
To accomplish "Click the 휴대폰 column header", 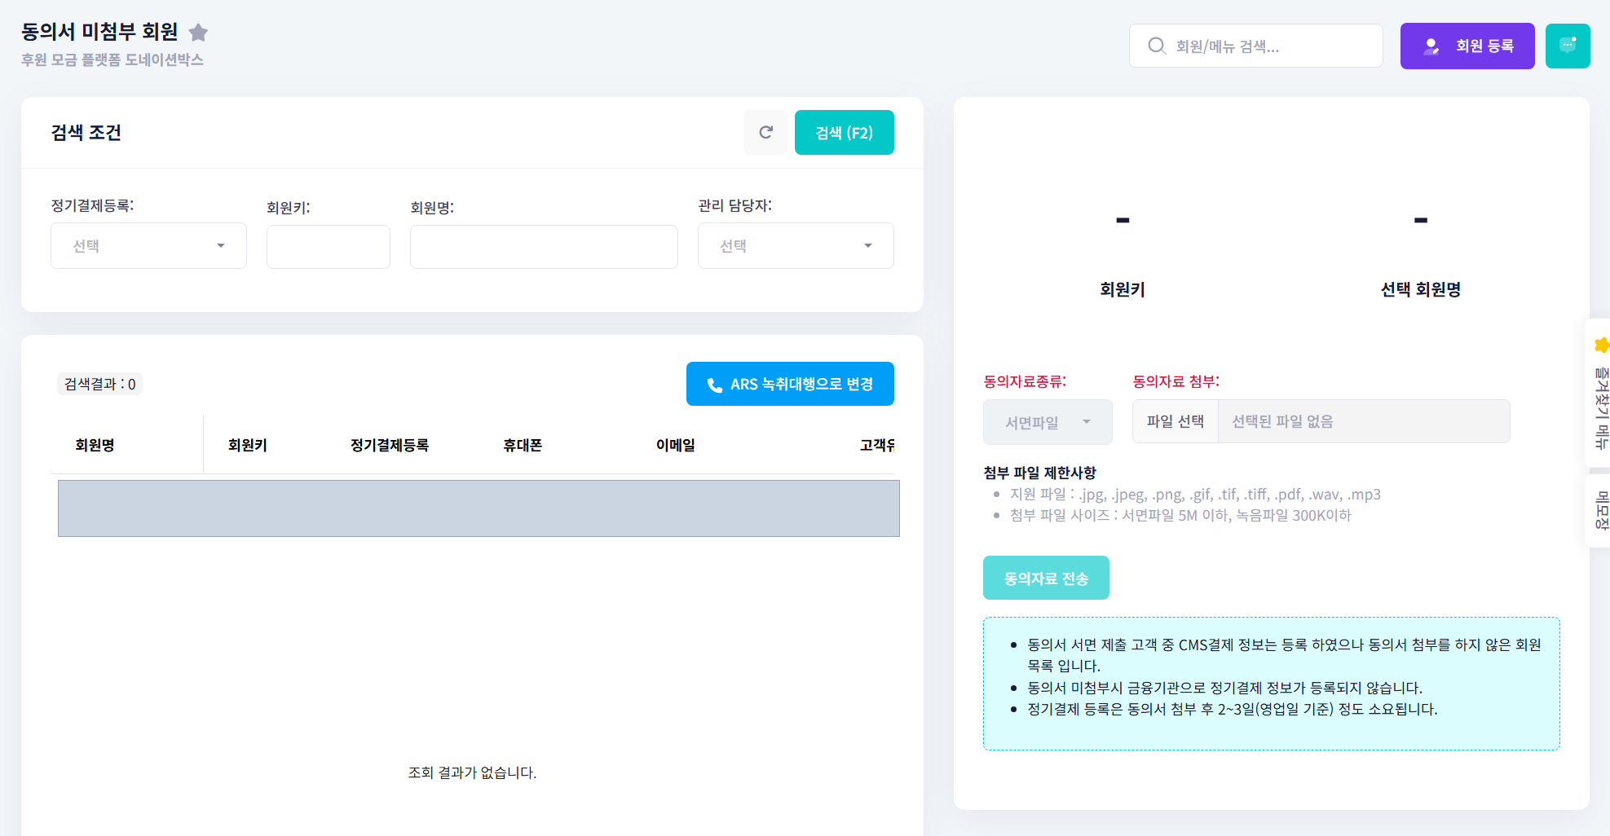I will pyautogui.click(x=523, y=445).
